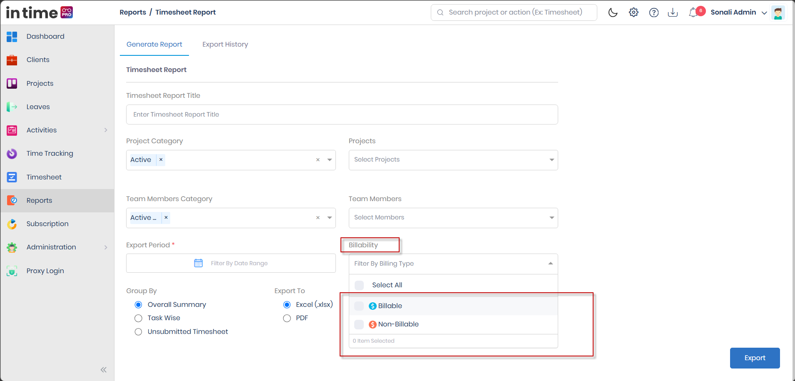Viewport: 795px width, 381px height.
Task: Click the Proxy Login icon
Action: click(x=12, y=271)
